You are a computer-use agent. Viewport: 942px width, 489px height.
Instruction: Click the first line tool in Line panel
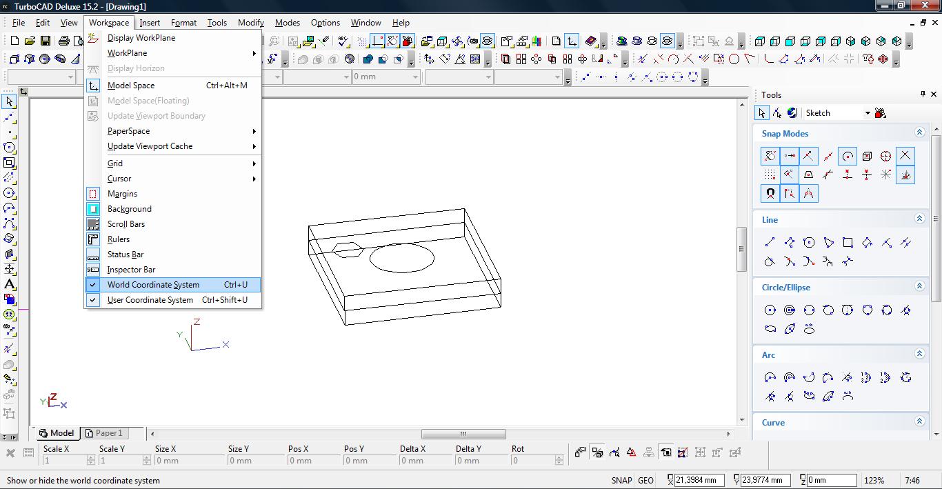[x=770, y=242]
